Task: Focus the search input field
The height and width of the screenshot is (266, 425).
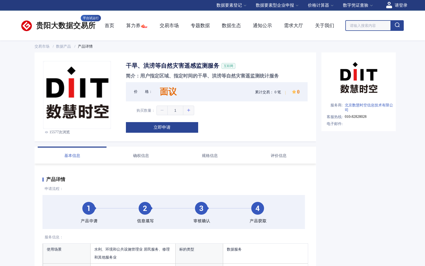Action: click(368, 26)
